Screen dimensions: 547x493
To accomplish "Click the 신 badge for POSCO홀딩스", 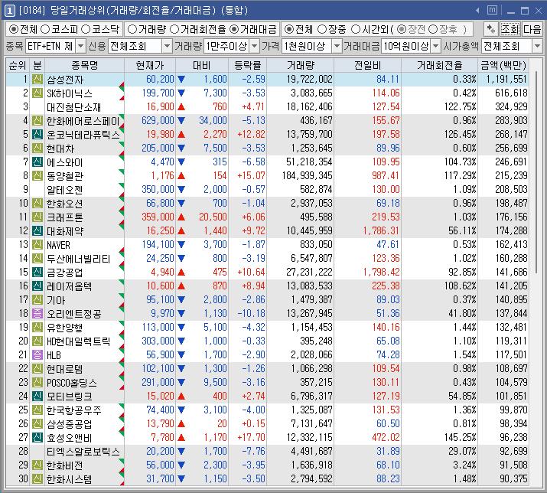I will point(37,382).
